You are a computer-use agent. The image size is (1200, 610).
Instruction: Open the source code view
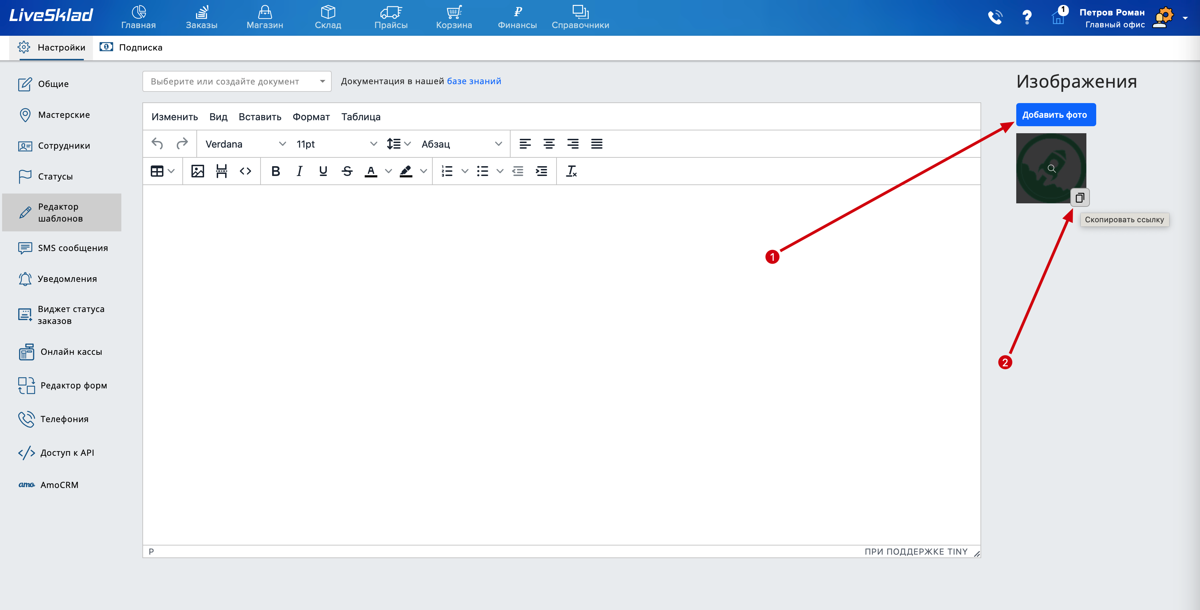[245, 171]
